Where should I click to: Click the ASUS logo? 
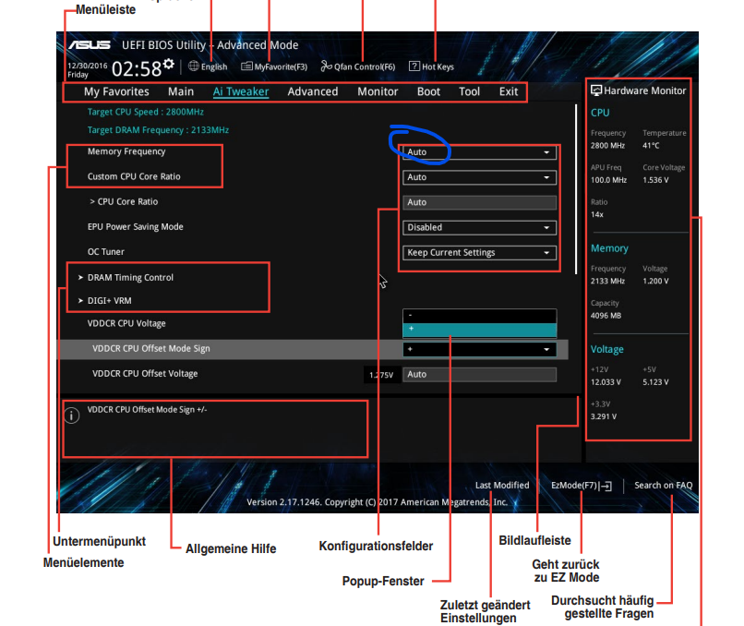[90, 45]
